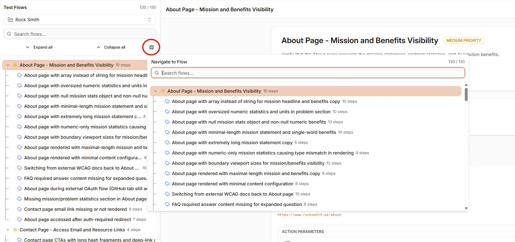The height and width of the screenshot is (242, 515).
Task: Click icon beside Missing mission/problem statistics section
Action: pyautogui.click(x=20, y=199)
